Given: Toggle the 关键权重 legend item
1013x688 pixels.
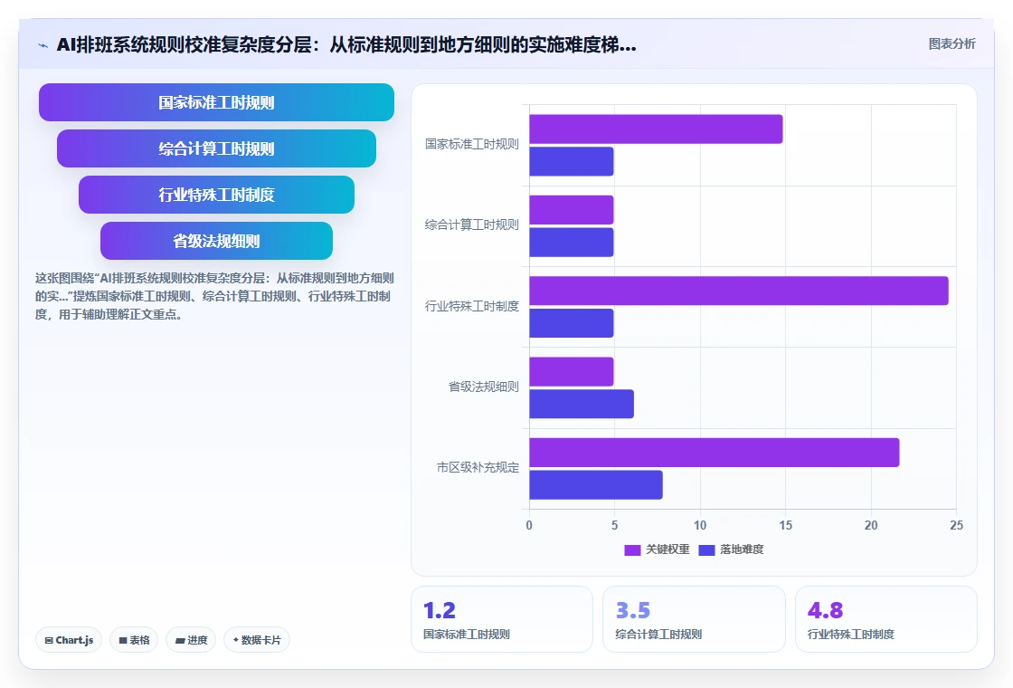Looking at the screenshot, I should point(657,549).
